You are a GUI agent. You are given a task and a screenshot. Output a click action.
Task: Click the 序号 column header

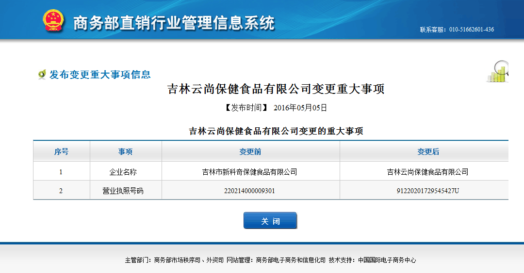[61, 152]
